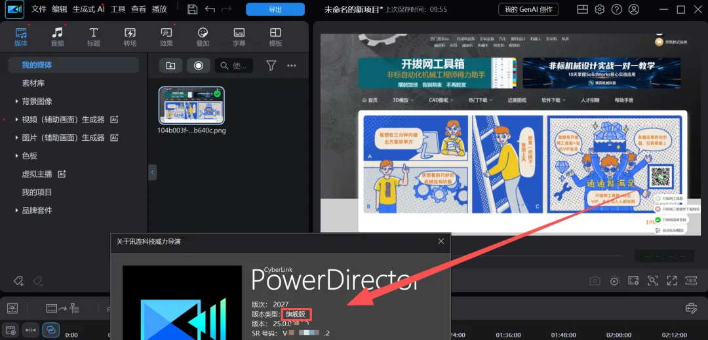Toggle fullscreen preview icon
This screenshot has height=340, width=708.
coord(672,281)
